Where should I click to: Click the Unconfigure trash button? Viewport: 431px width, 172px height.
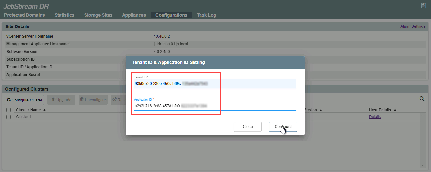(93, 100)
